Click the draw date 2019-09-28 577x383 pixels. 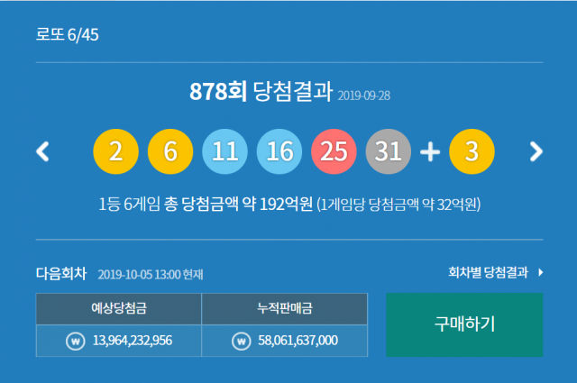click(x=364, y=96)
